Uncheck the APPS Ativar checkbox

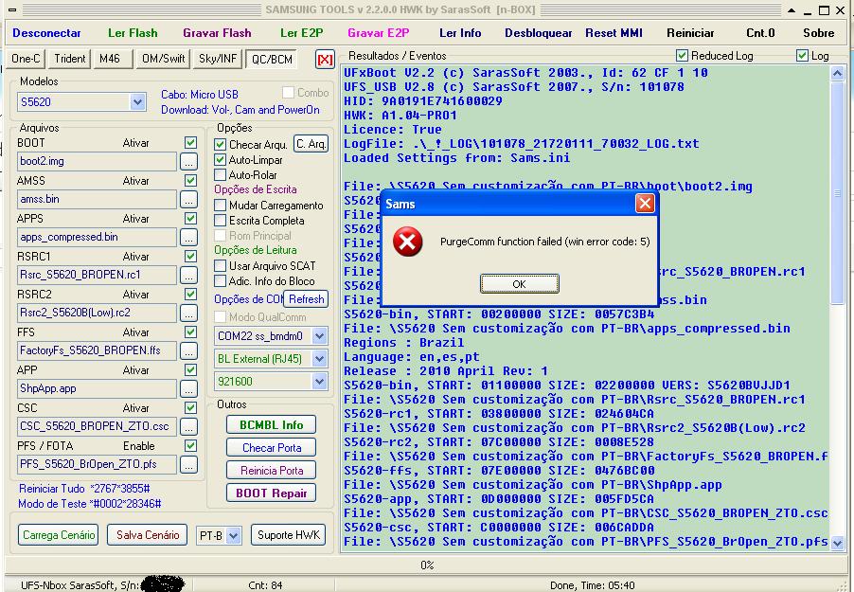pos(190,219)
